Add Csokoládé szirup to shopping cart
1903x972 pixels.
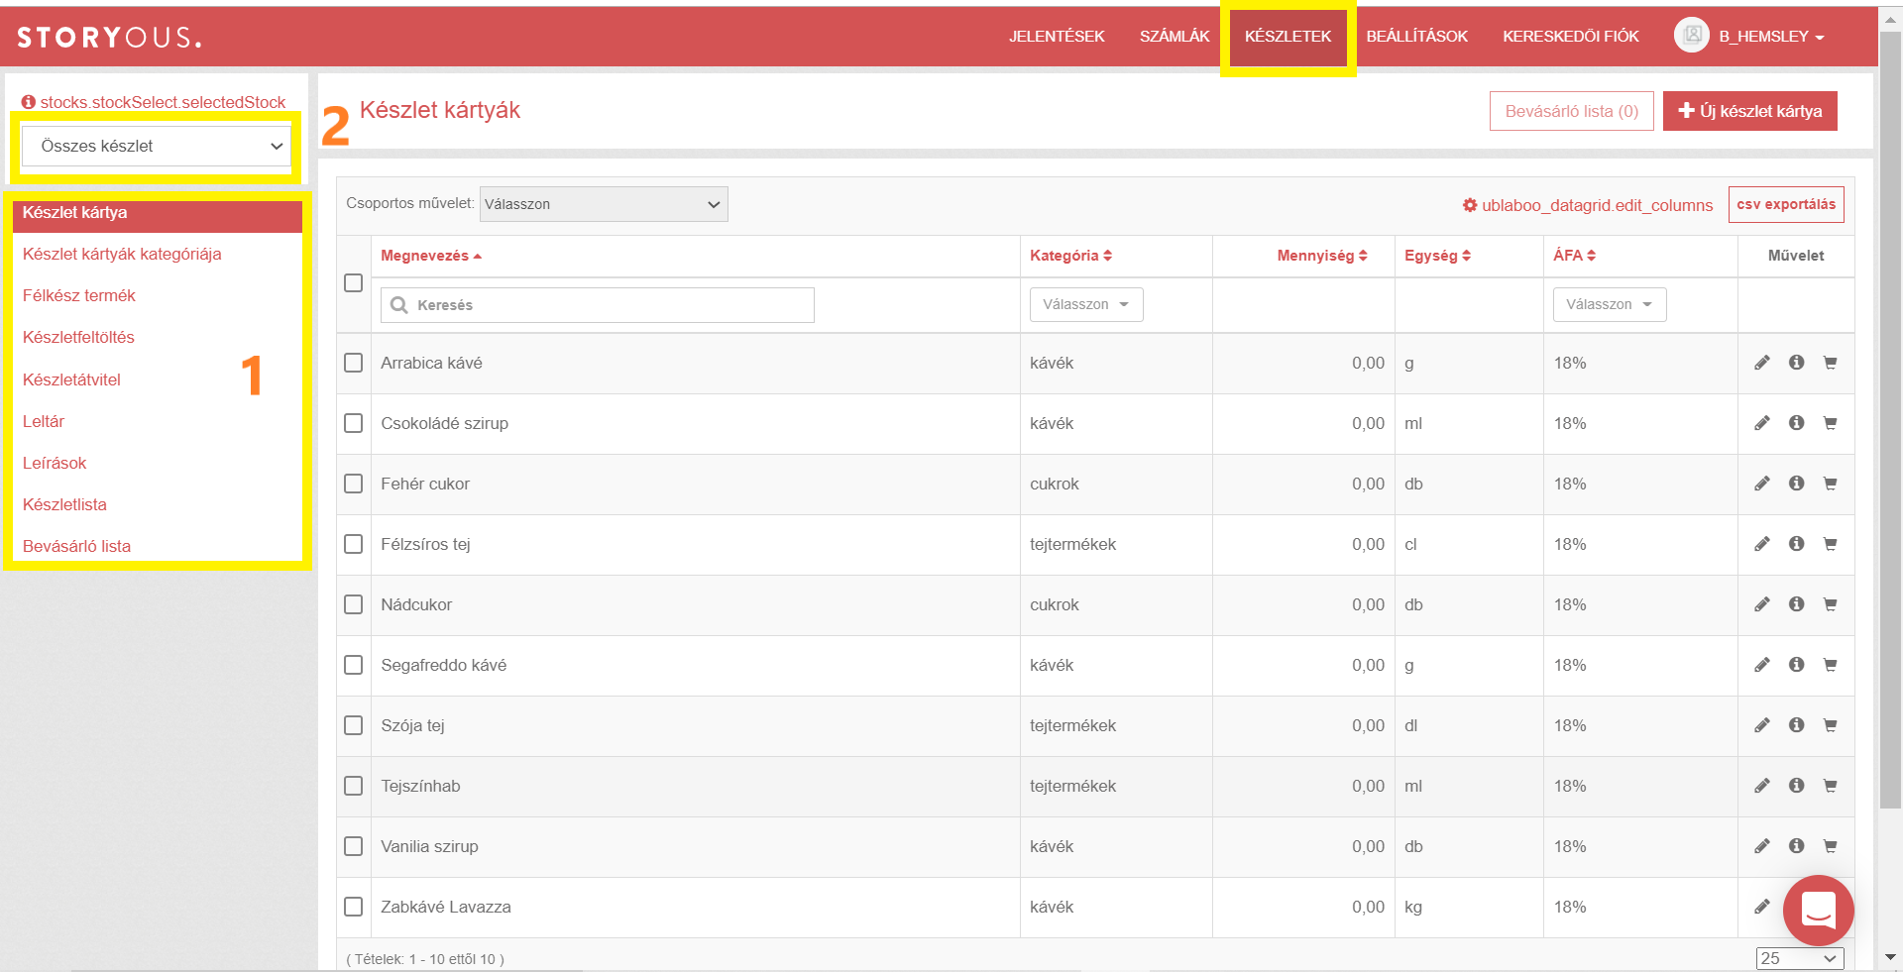pyautogui.click(x=1830, y=423)
